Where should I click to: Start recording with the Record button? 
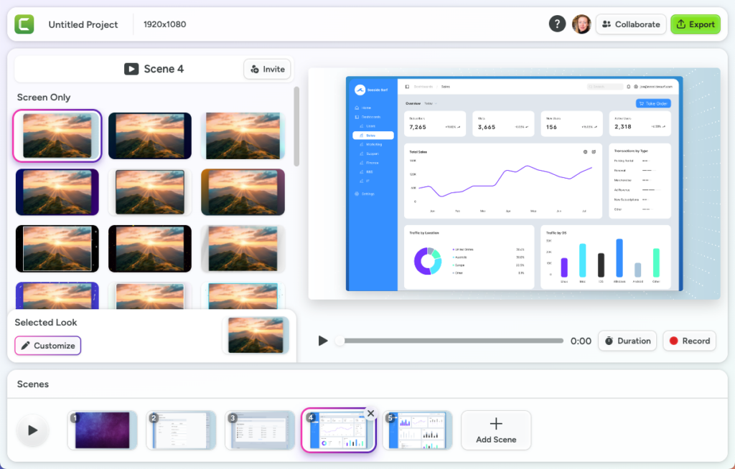(x=689, y=341)
